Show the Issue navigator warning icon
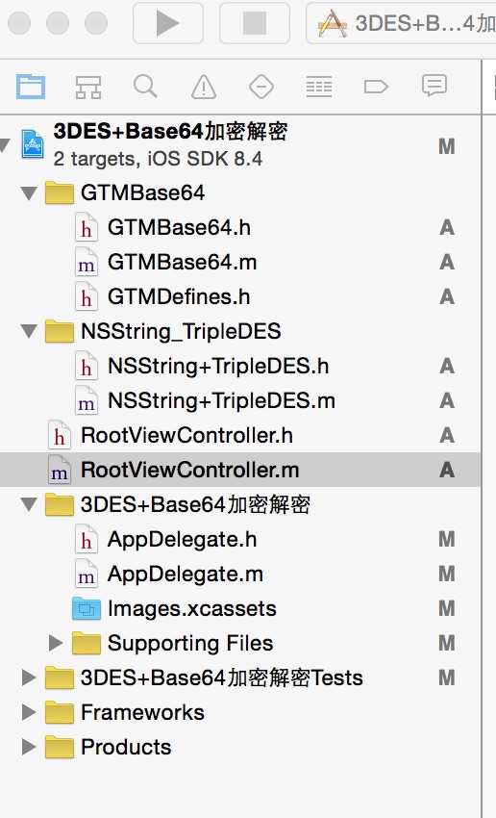Viewport: 496px width, 818px height. point(204,87)
